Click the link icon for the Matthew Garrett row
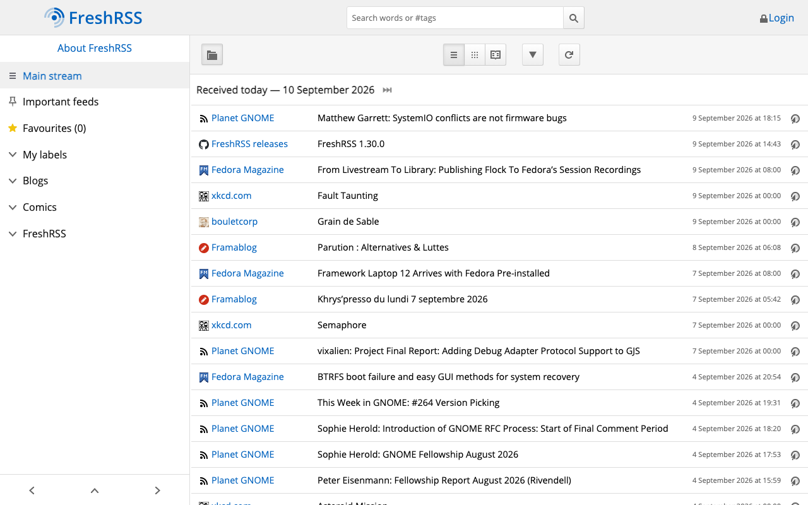 coord(795,119)
